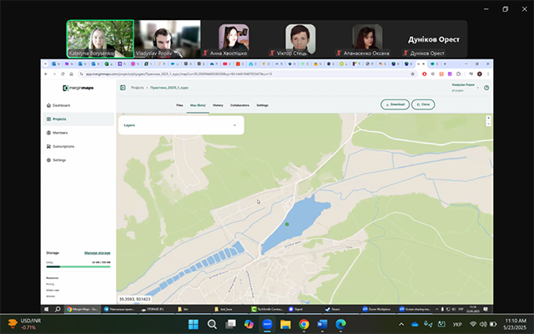Follow the Manage storage link
The width and height of the screenshot is (534, 334).
tap(98, 252)
